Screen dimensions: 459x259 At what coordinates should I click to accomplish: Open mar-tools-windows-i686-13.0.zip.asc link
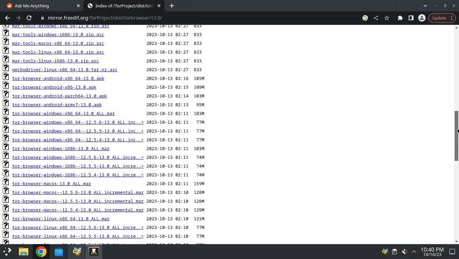(58, 35)
